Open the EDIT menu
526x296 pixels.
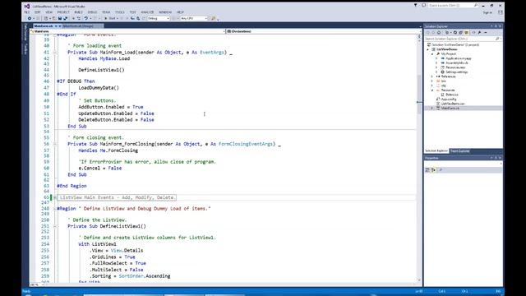point(37,12)
